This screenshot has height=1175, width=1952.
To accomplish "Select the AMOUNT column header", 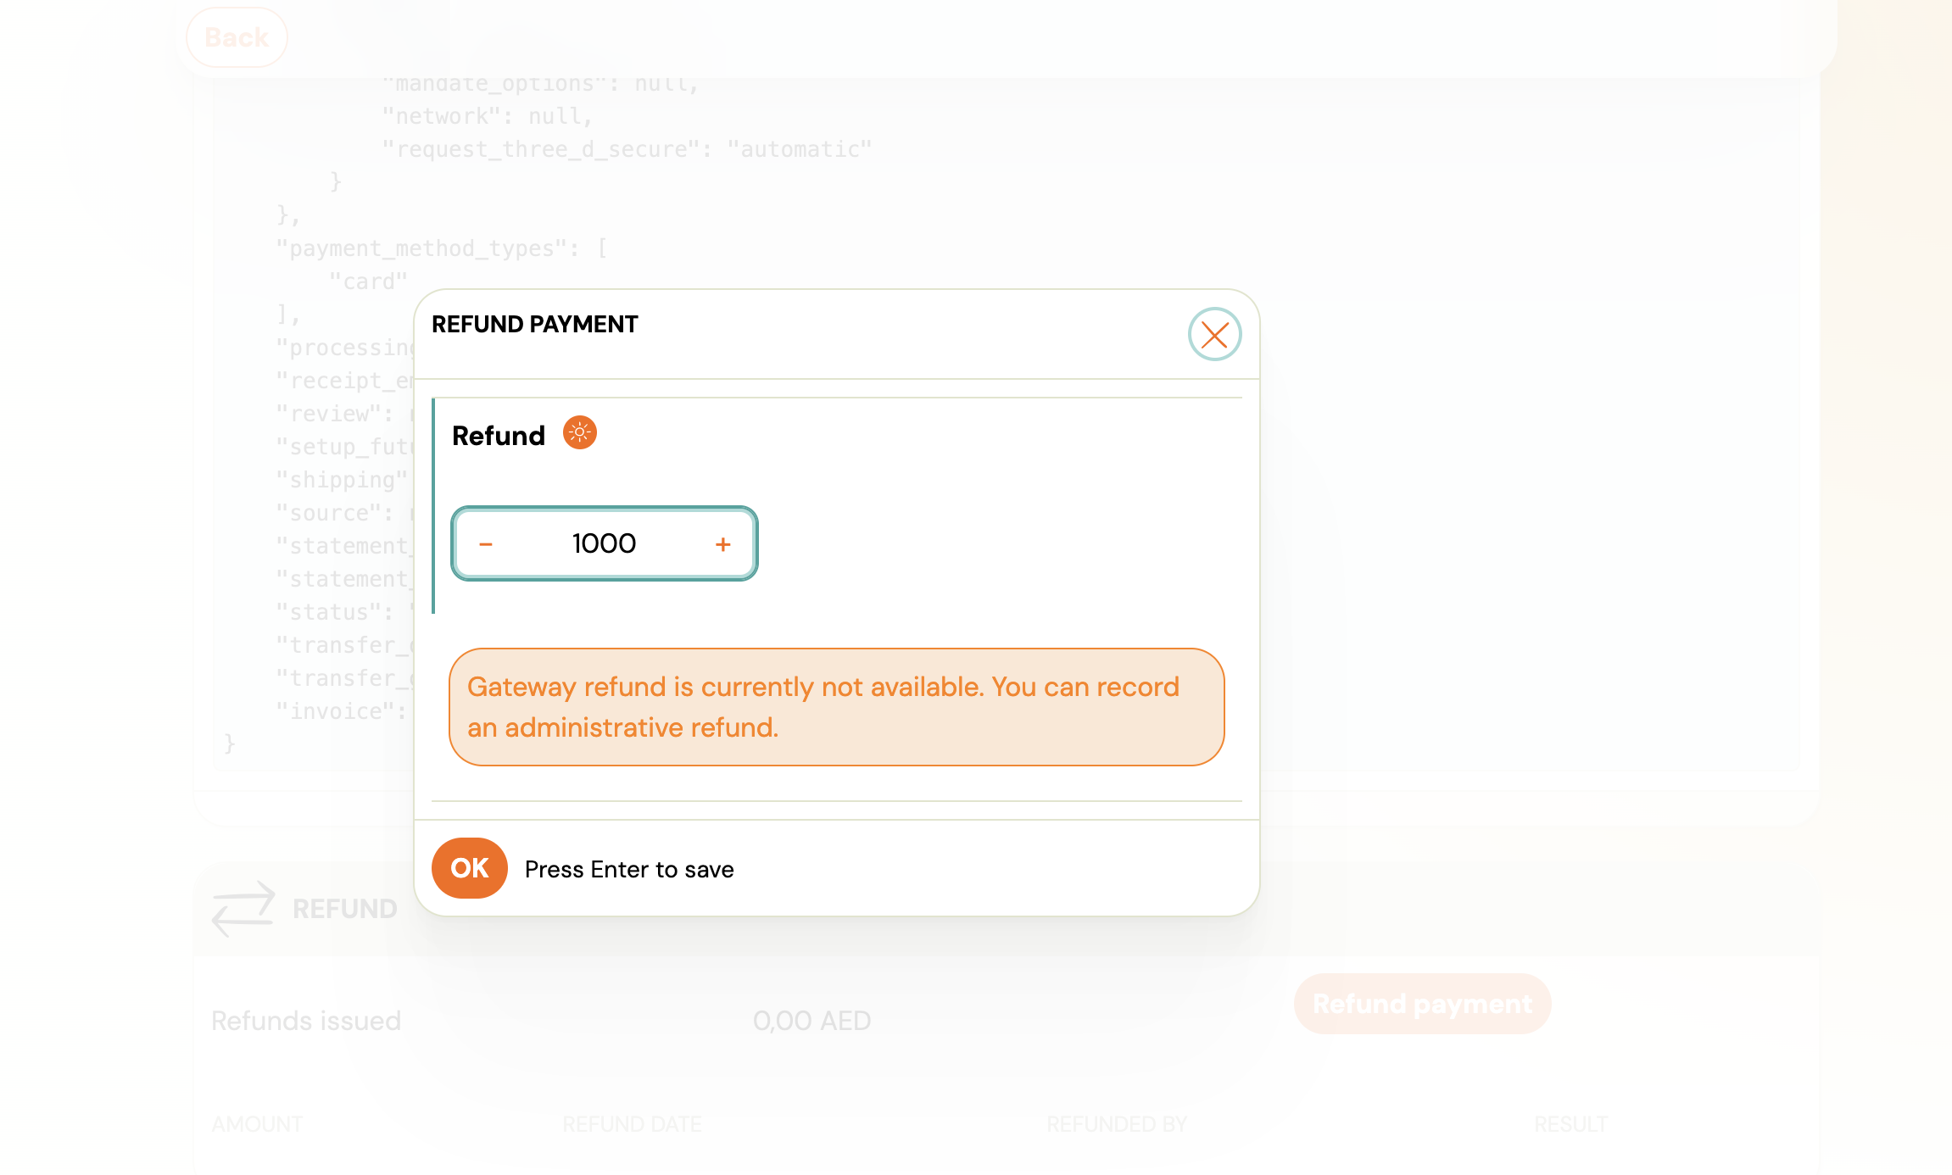I will click(x=257, y=1123).
